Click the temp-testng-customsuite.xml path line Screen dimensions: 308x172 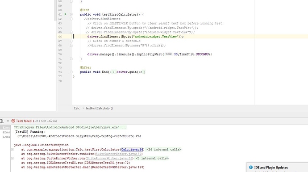[x=79, y=136]
